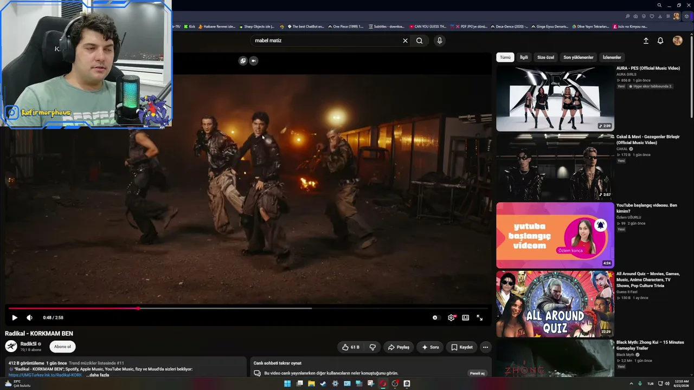This screenshot has height=390, width=694.
Task: Open the Cakal & Mavi video thumbnail
Action: click(555, 167)
